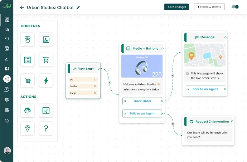Add the condition action block
The height and width of the screenshot is (162, 247).
[46, 111]
